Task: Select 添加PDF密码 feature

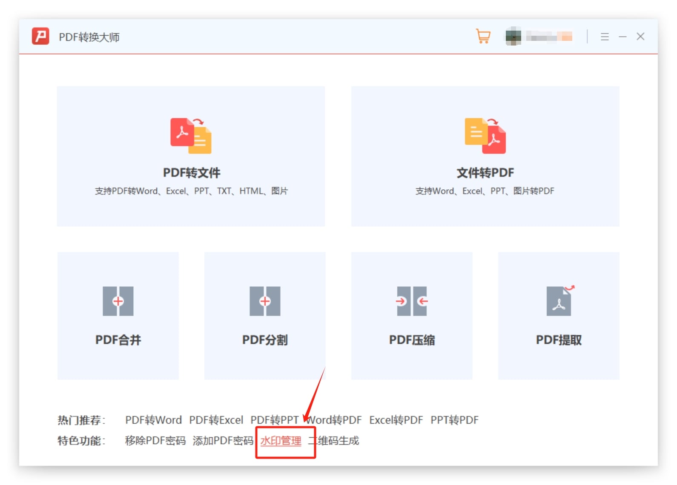Action: pyautogui.click(x=223, y=440)
